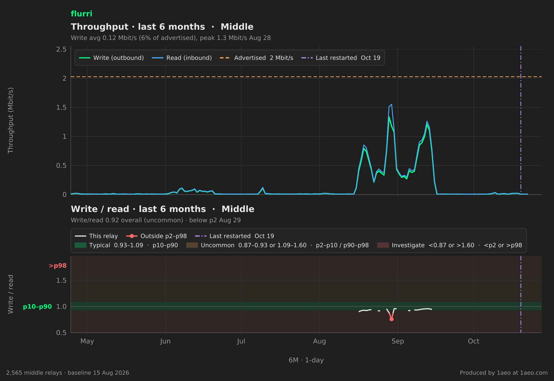Screen dimensions: 554x381
Task: Click the orange Advertised dashed line
Action: pyautogui.click(x=306, y=77)
